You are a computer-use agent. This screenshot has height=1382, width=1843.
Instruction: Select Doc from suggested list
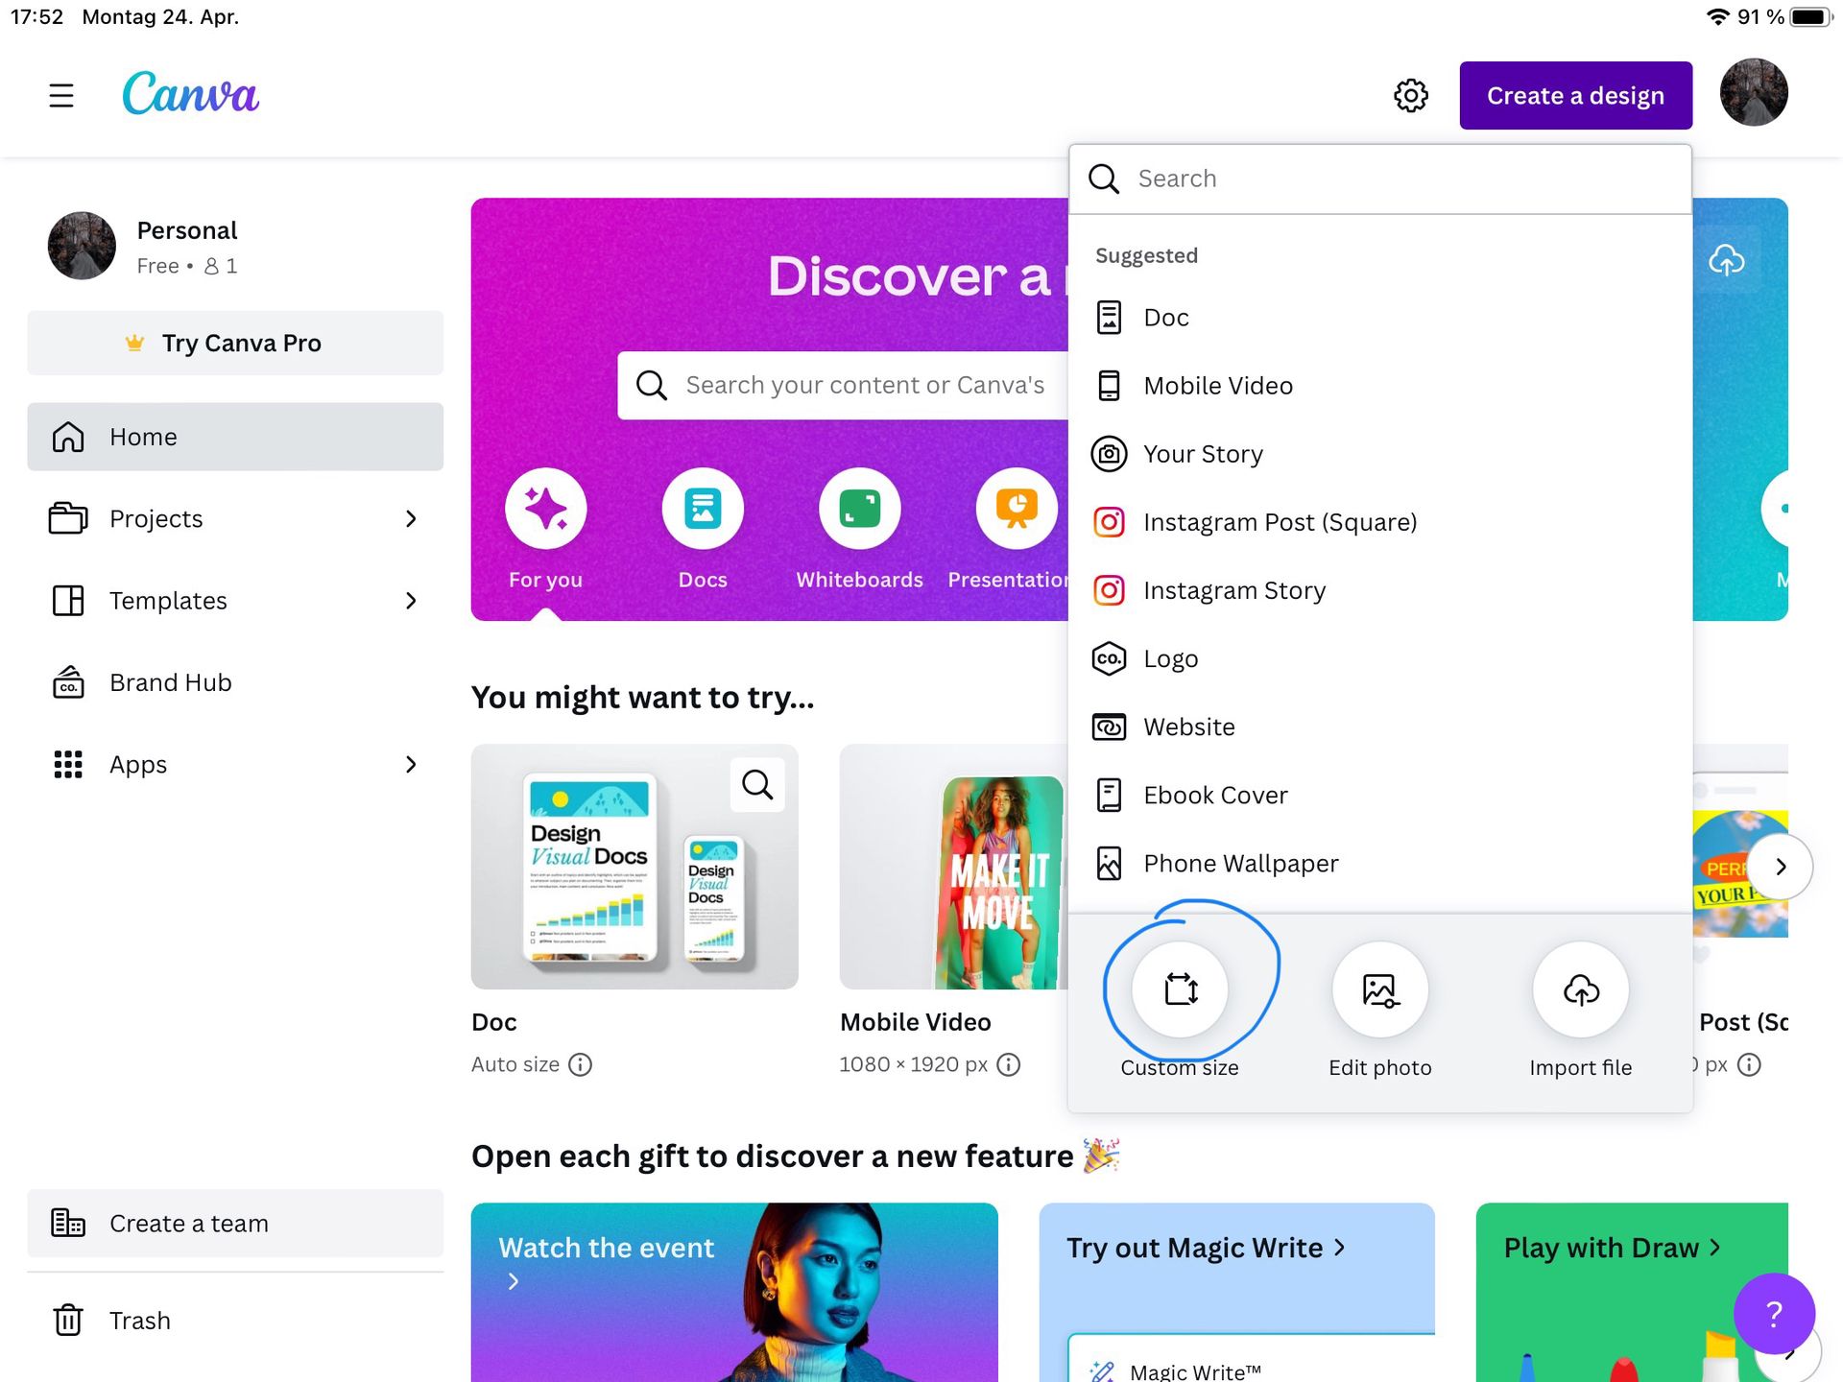(x=1379, y=318)
